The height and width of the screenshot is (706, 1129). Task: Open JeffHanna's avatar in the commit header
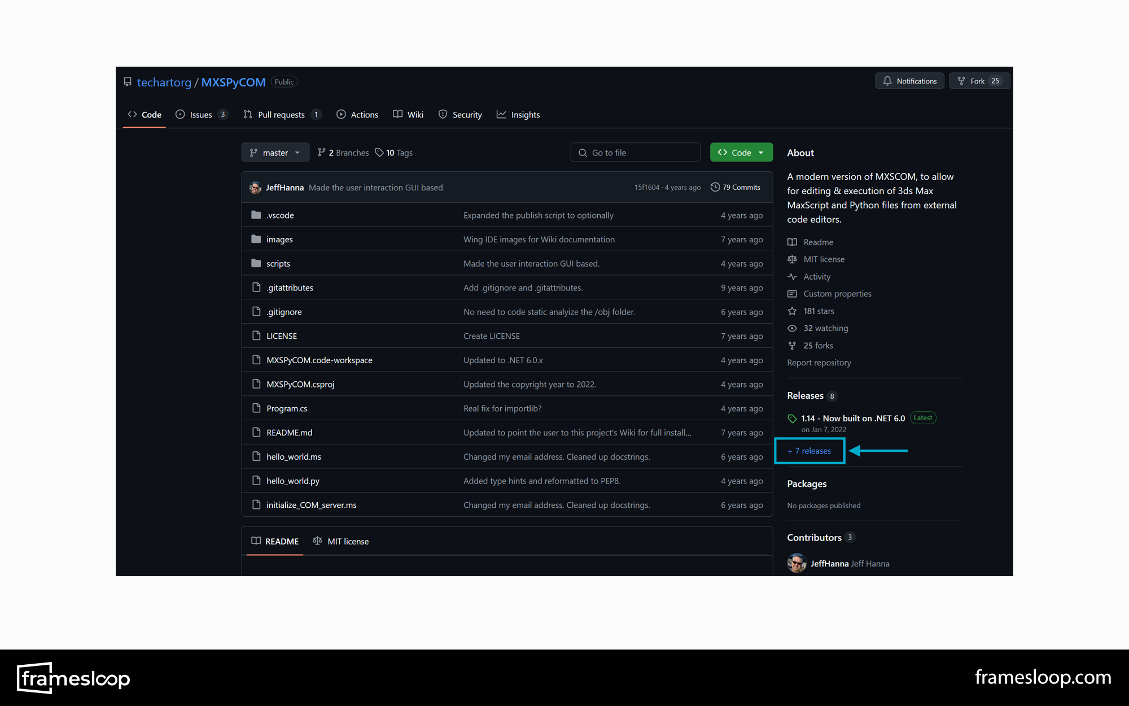[255, 188]
